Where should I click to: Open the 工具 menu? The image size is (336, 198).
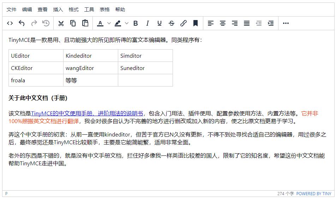pos(89,9)
